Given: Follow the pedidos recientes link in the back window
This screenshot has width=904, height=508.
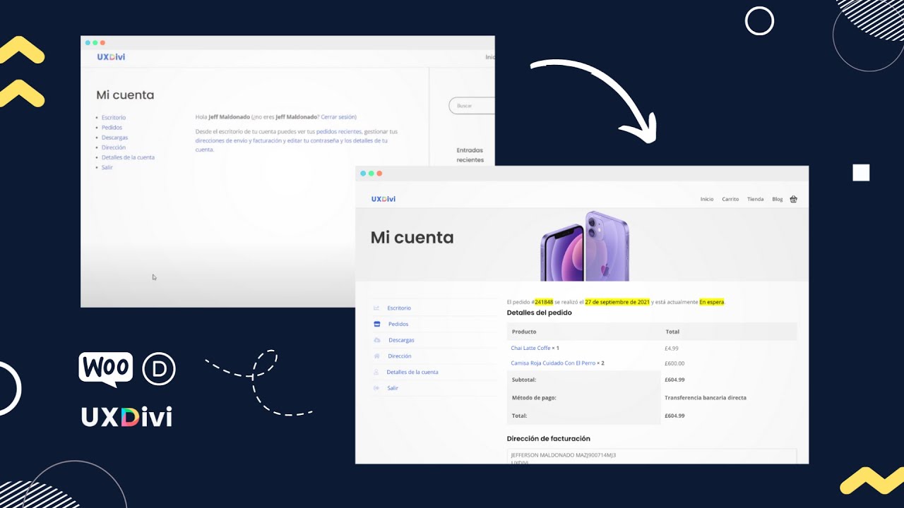Looking at the screenshot, I should click(x=339, y=132).
